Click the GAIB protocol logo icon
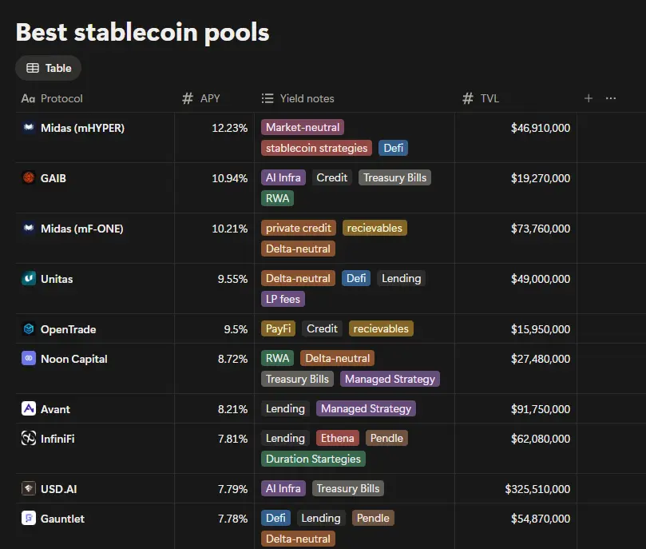Image resolution: width=646 pixels, height=549 pixels. (x=29, y=177)
